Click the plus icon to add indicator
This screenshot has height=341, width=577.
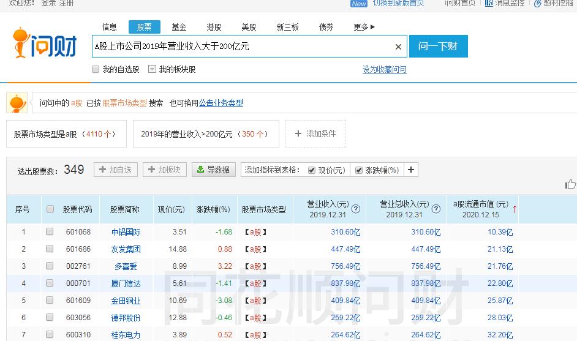(411, 170)
